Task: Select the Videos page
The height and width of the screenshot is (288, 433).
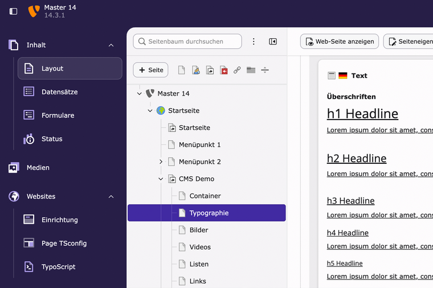Action: (x=200, y=247)
